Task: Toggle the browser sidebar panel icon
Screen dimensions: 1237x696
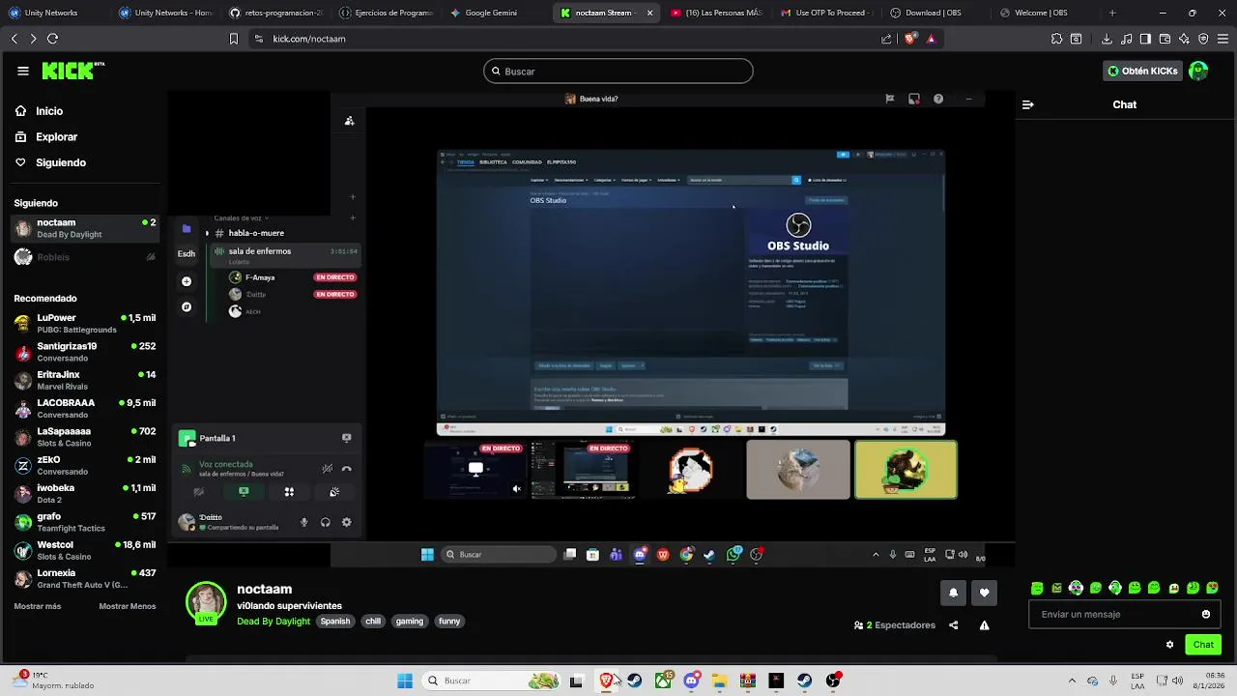Action: click(1145, 39)
